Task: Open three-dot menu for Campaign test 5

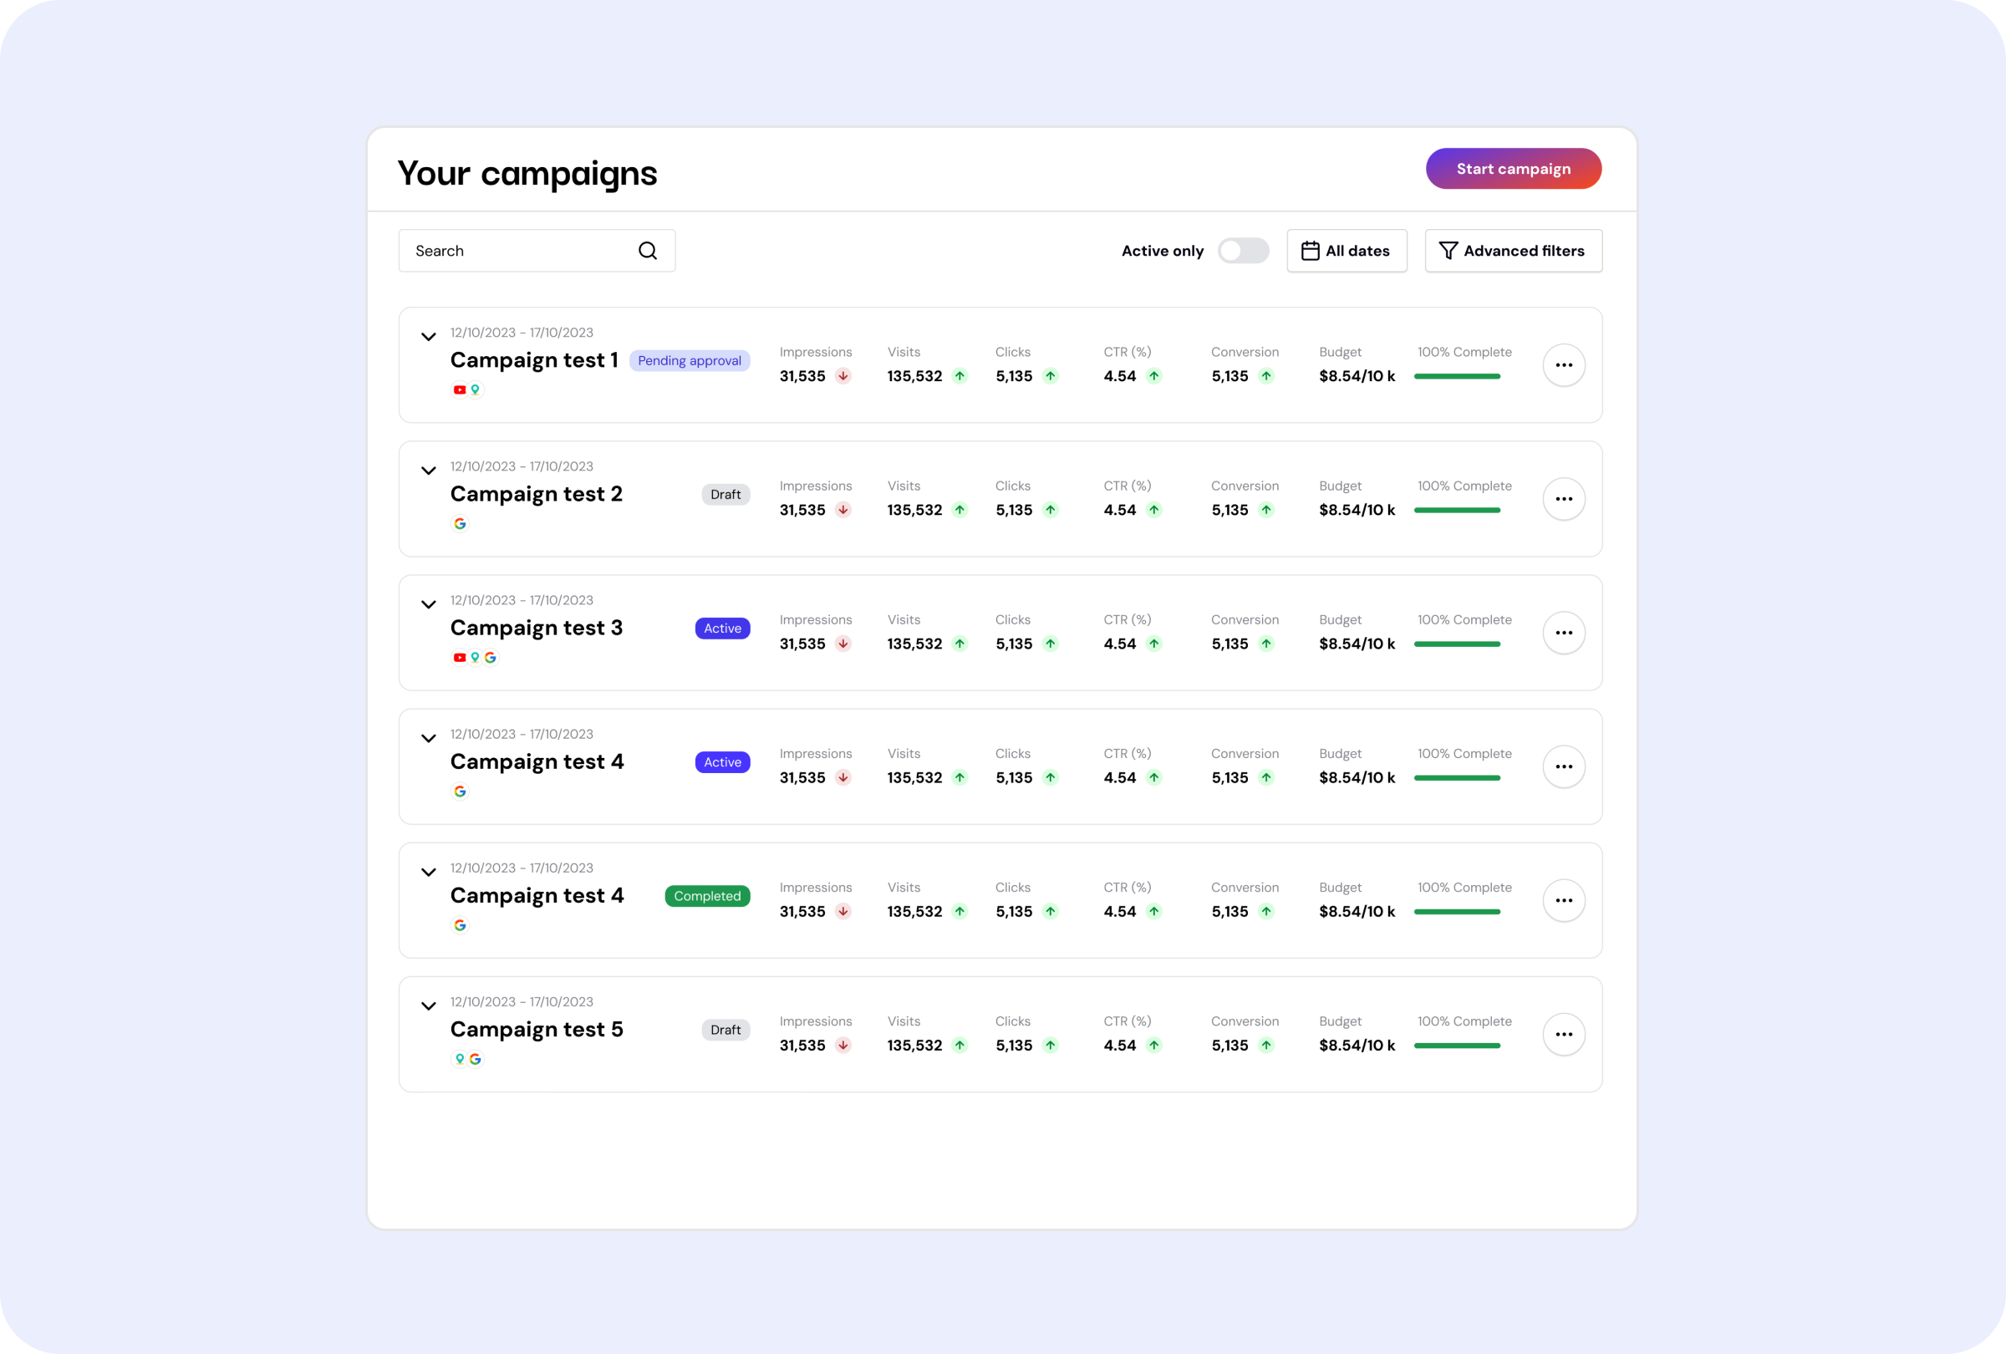Action: pos(1563,1034)
